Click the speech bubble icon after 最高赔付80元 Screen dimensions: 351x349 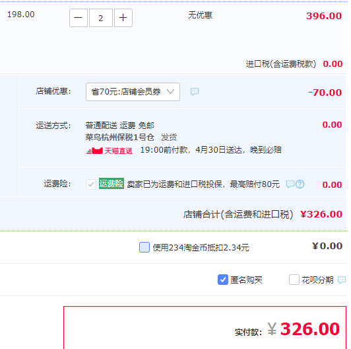pos(290,184)
